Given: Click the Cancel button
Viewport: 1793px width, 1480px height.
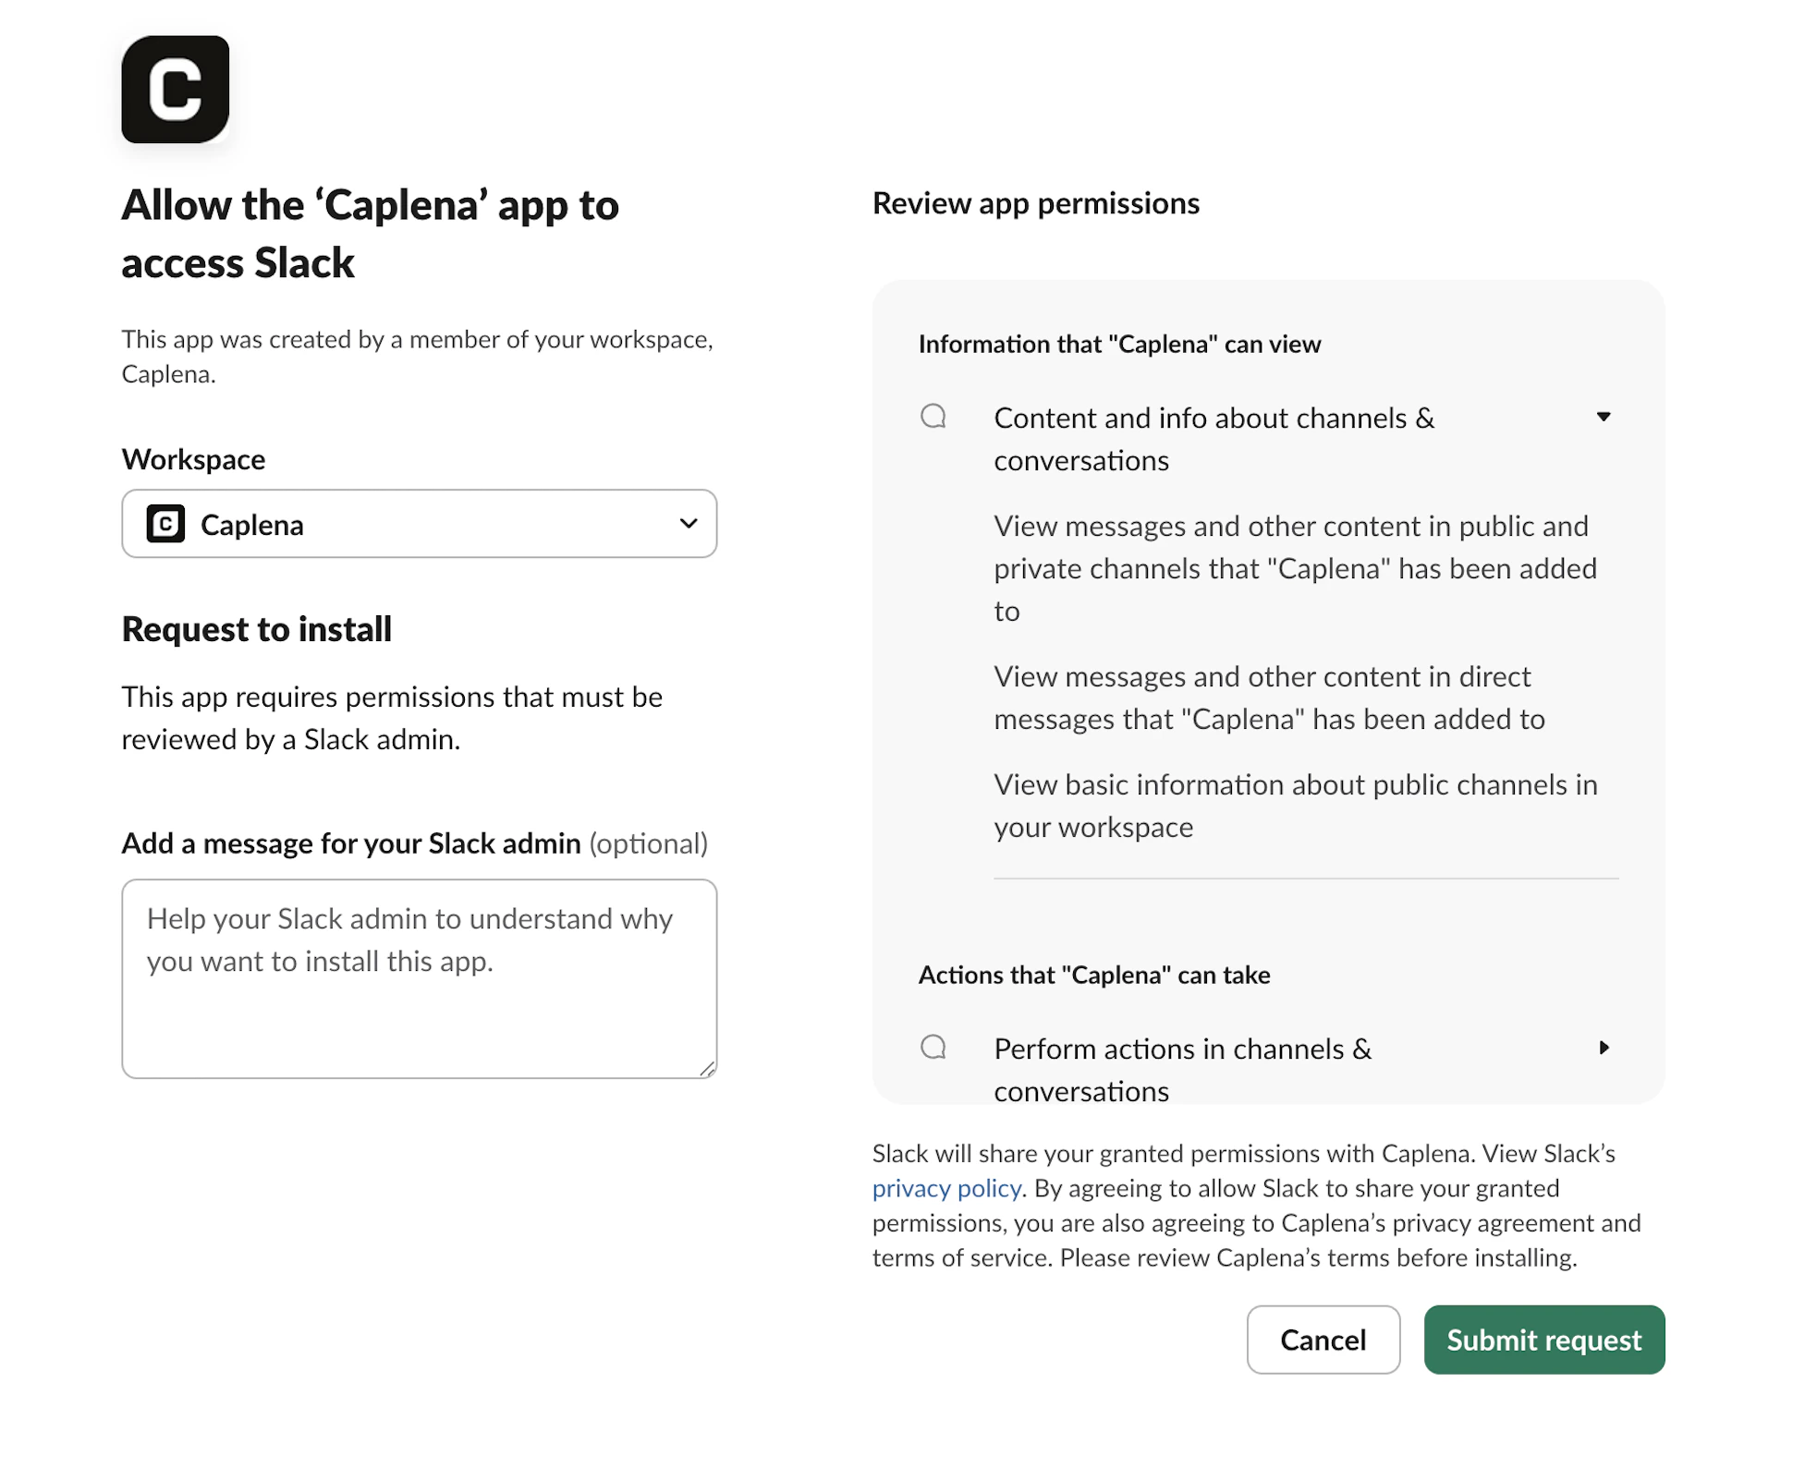Looking at the screenshot, I should (1323, 1340).
